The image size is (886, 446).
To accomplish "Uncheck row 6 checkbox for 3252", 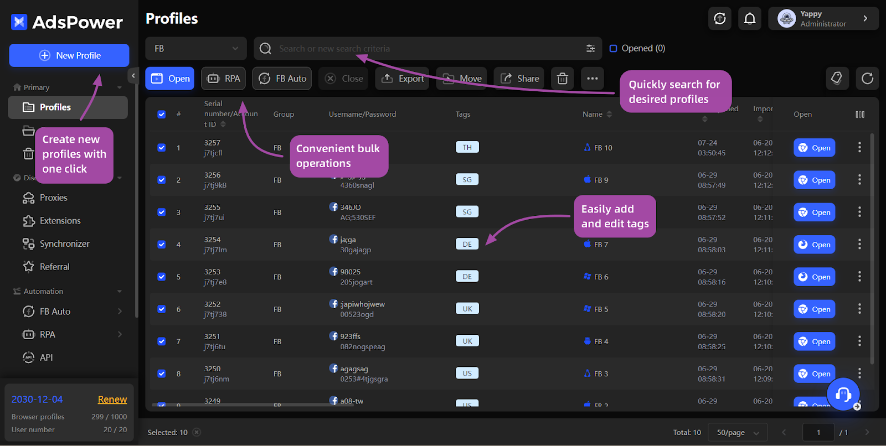I will [162, 309].
